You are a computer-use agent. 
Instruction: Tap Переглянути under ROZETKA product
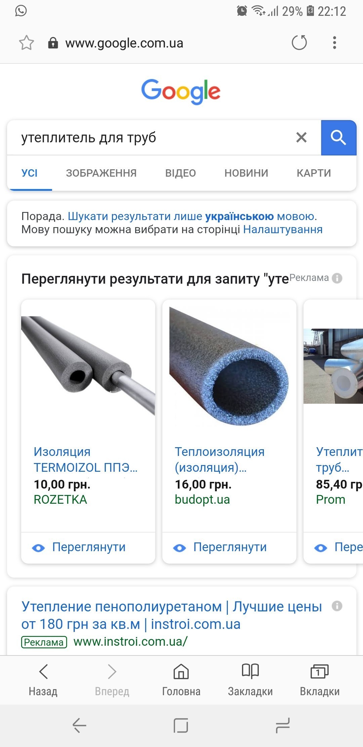pyautogui.click(x=88, y=547)
